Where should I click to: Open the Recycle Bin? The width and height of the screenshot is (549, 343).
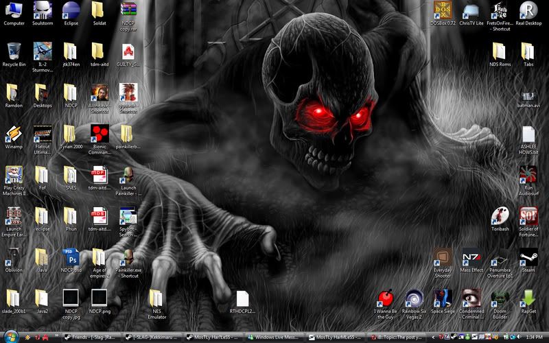pos(14,55)
